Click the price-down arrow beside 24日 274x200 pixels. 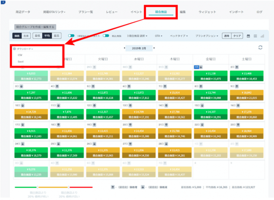coord(23,144)
